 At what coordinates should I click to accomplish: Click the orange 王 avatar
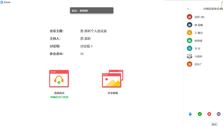(190, 33)
